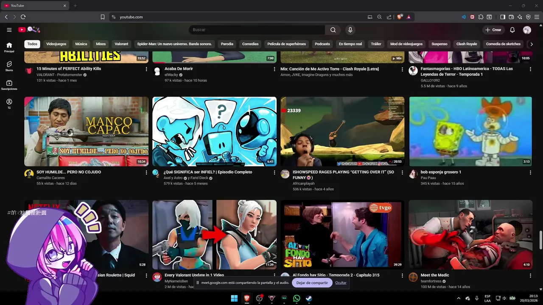Select the Comedia de sketches chip
This screenshot has height=305, width=543.
[x=503, y=44]
